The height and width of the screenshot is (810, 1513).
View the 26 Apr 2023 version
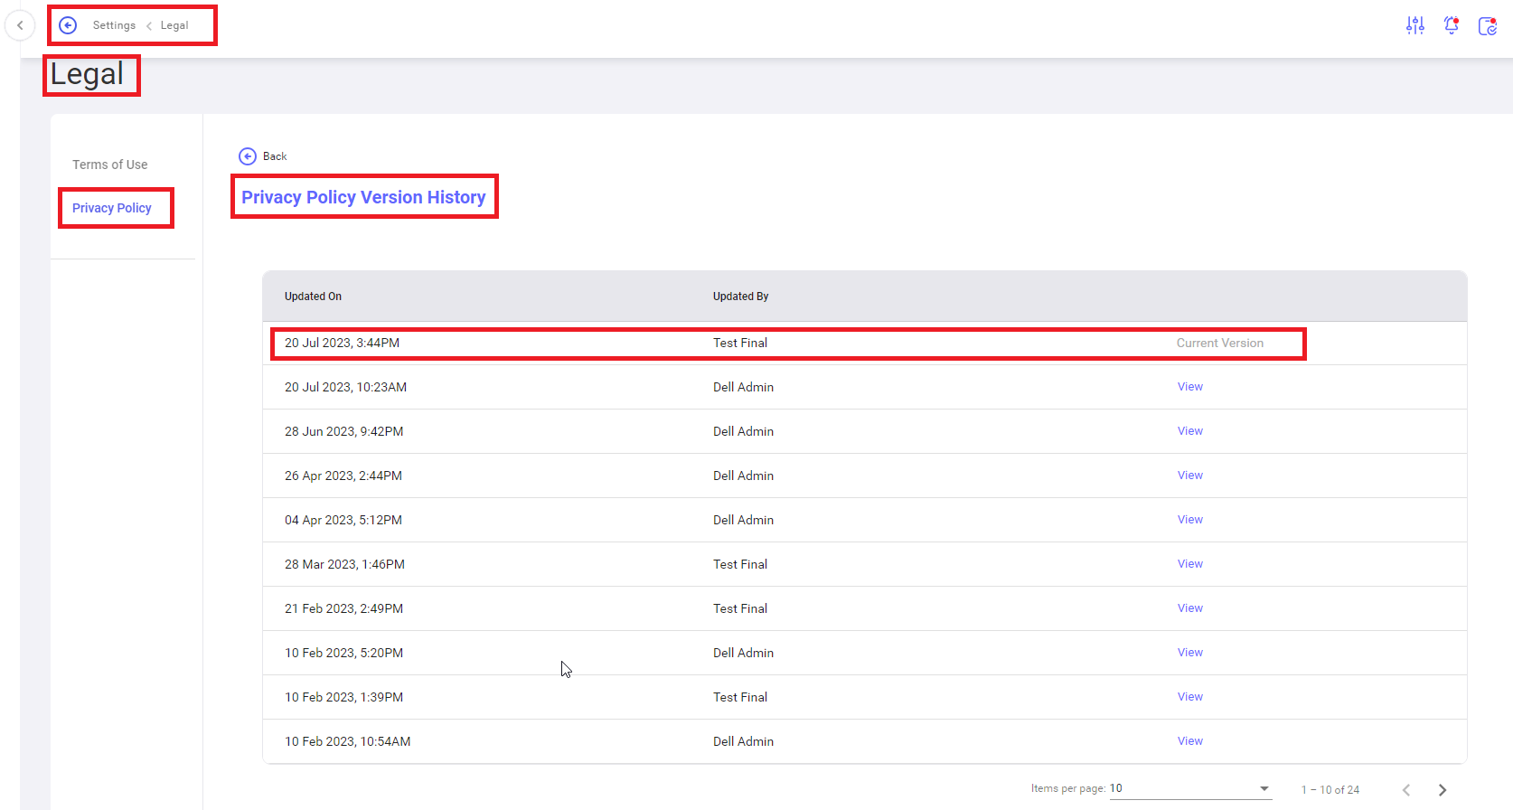(x=1189, y=476)
